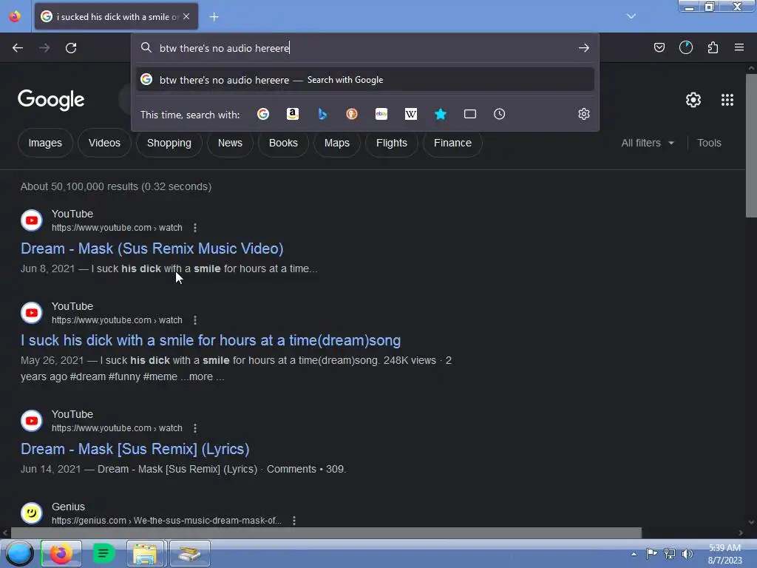Search this time with DuckDuckGo icon
The image size is (757, 568).
pos(352,114)
